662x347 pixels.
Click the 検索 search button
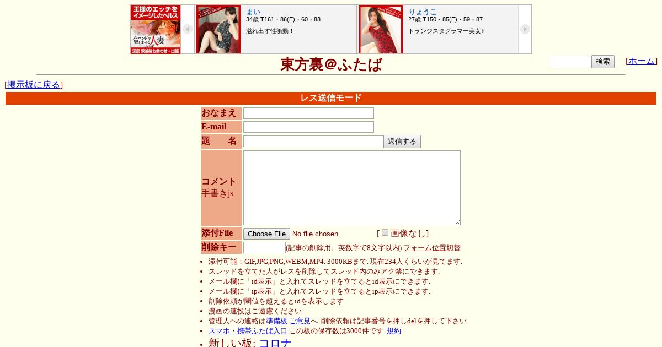pyautogui.click(x=603, y=62)
